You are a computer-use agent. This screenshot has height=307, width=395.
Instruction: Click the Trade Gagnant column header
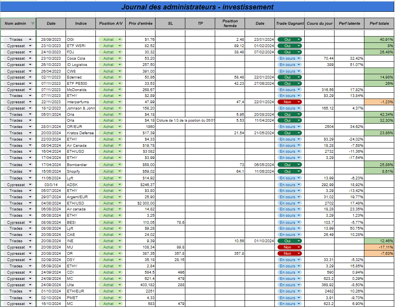click(290, 24)
